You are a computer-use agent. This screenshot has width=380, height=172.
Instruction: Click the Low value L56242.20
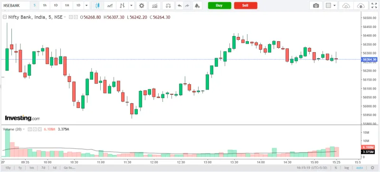[137, 17]
